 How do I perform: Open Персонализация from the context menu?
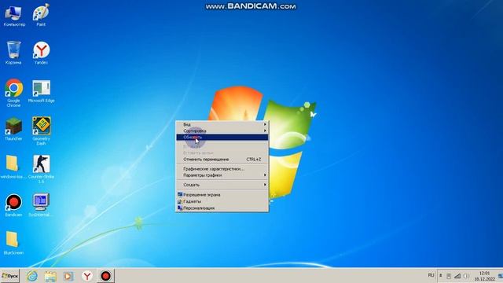(x=222, y=208)
